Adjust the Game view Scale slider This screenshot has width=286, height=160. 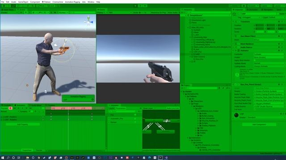click(x=141, y=12)
